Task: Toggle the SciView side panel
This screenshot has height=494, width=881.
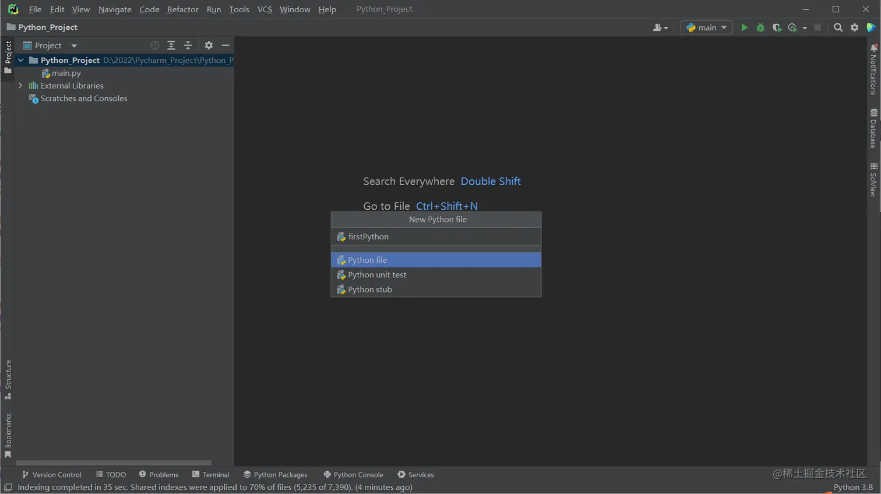Action: pyautogui.click(x=873, y=179)
